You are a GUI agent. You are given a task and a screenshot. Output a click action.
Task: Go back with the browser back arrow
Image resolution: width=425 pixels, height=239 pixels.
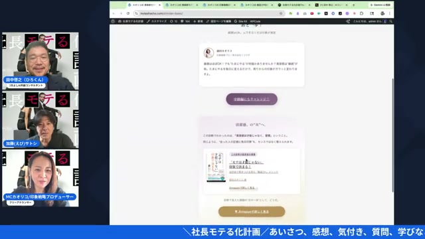(x=114, y=13)
